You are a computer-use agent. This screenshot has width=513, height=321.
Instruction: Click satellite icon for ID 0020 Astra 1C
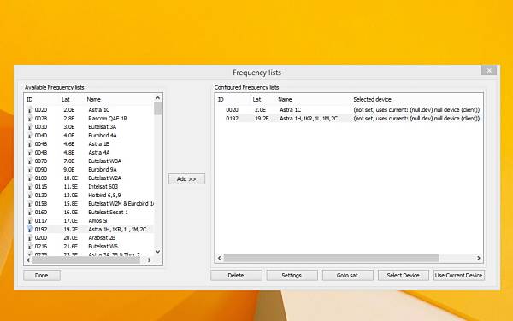click(30, 110)
